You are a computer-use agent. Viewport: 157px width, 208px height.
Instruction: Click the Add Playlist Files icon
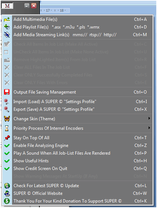coord(7,27)
